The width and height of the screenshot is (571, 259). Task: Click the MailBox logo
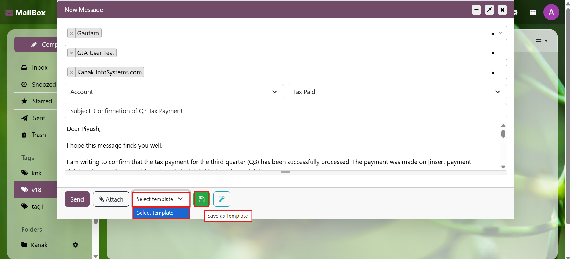tap(26, 13)
